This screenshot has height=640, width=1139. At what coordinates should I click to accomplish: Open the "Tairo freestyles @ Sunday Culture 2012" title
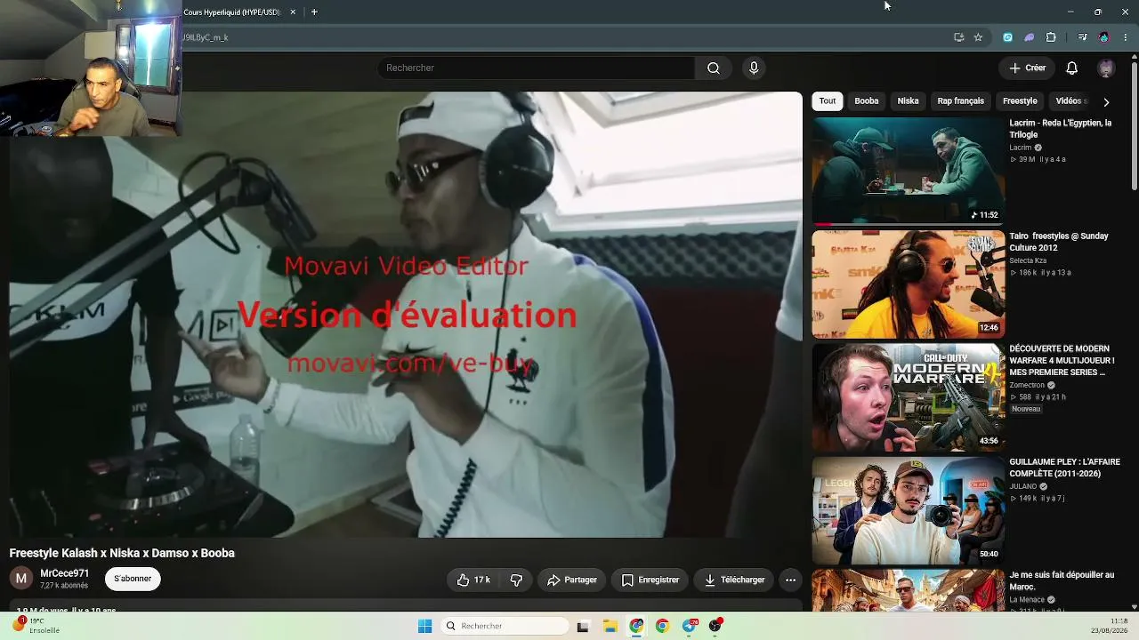tap(1059, 242)
